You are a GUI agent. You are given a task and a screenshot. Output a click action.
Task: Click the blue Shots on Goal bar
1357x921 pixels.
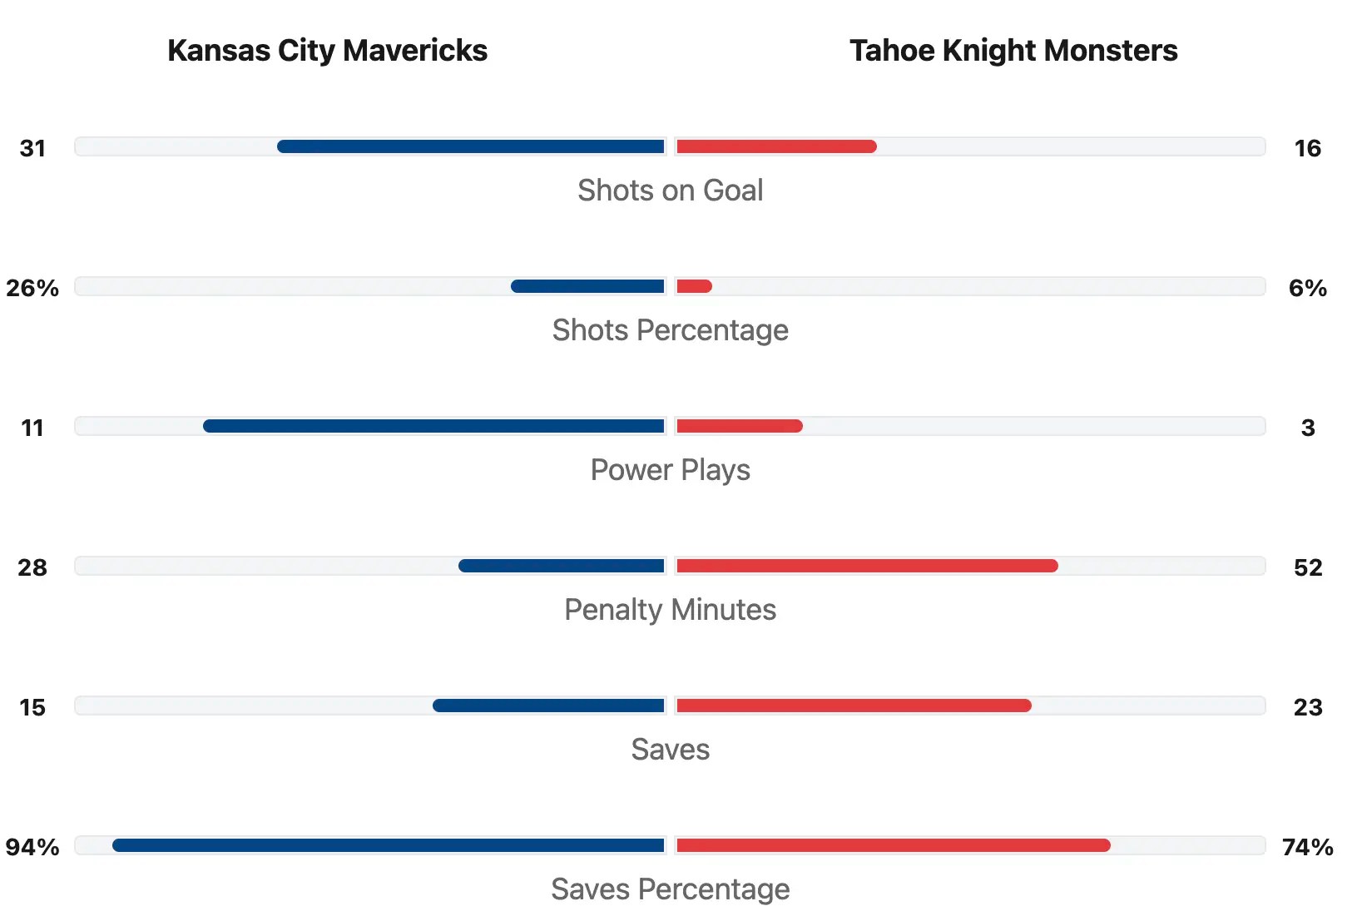click(471, 146)
